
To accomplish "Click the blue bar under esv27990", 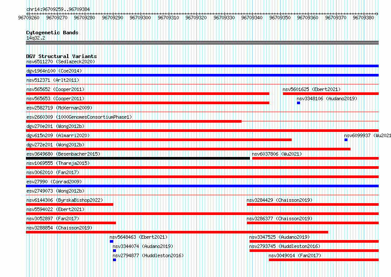I will (202, 186).
